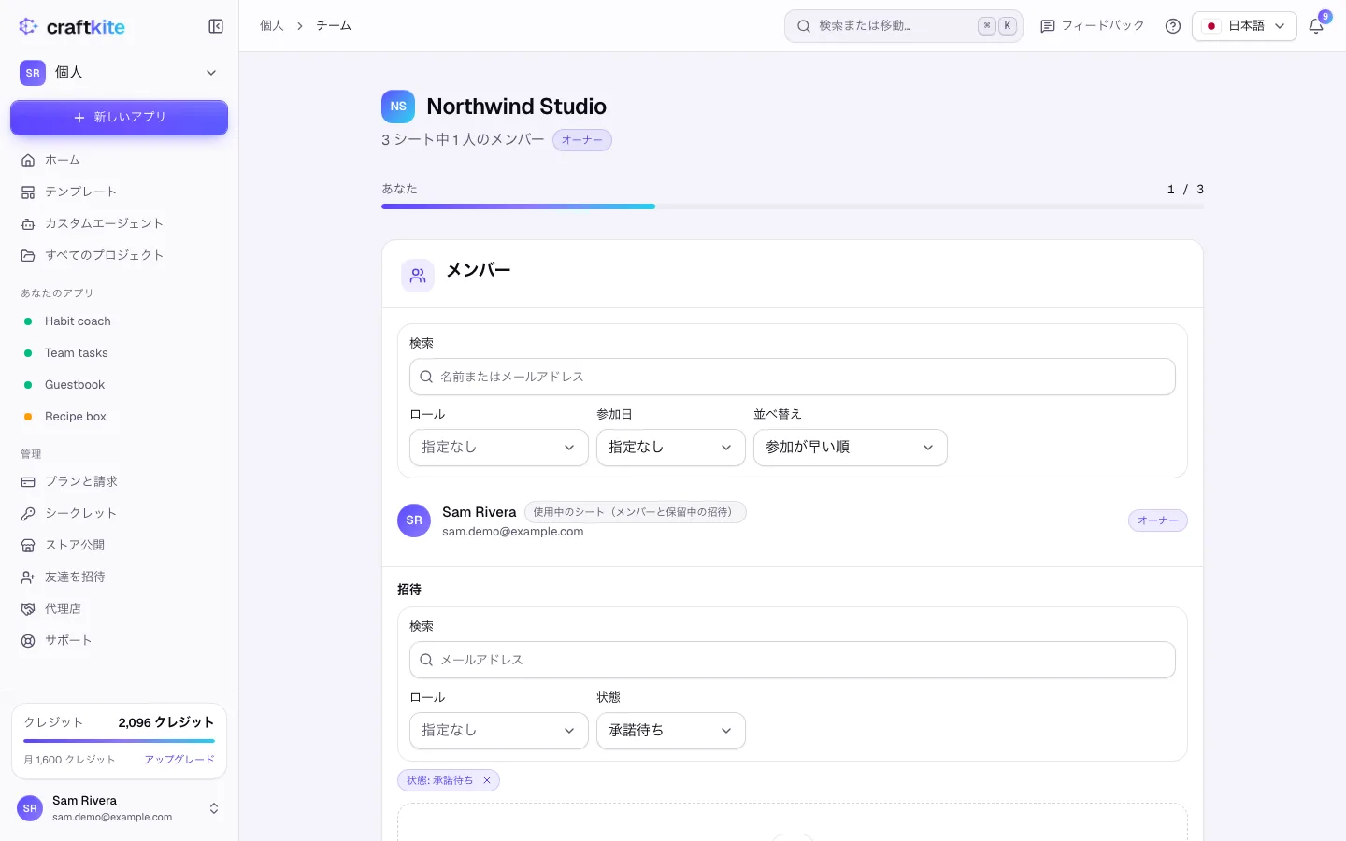The image size is (1346, 841).
Task: Collapse the sidebar panel icon
Action: (216, 26)
